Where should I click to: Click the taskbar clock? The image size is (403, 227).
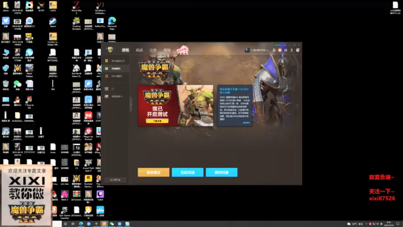tap(389, 224)
